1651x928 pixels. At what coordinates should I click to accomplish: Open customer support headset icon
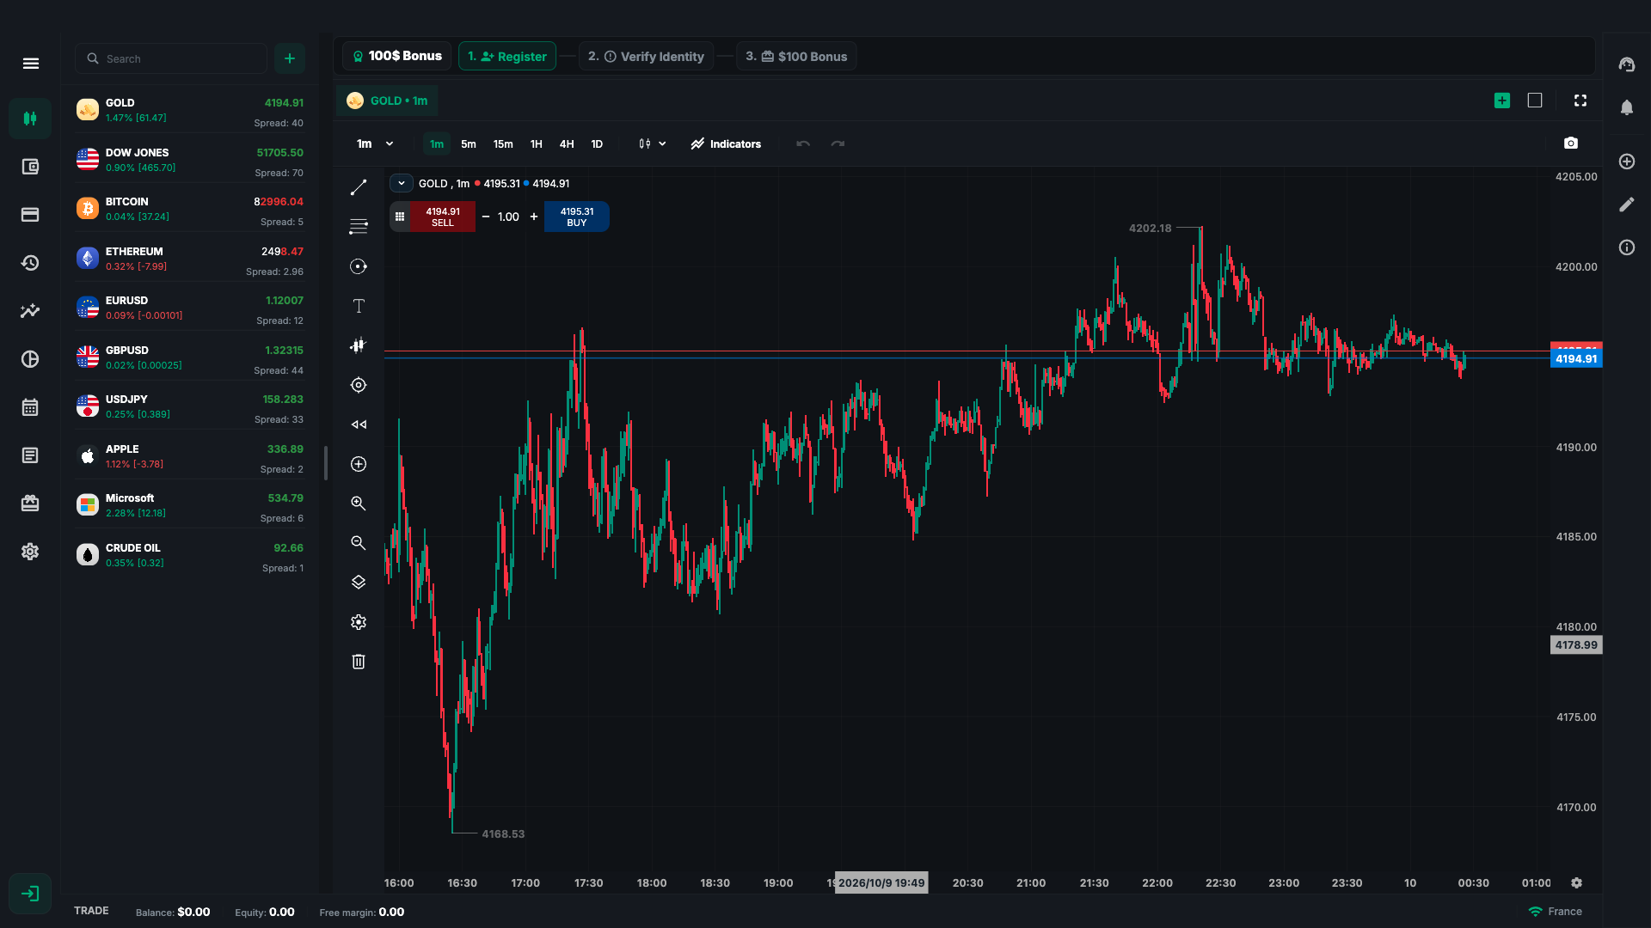pyautogui.click(x=1627, y=64)
